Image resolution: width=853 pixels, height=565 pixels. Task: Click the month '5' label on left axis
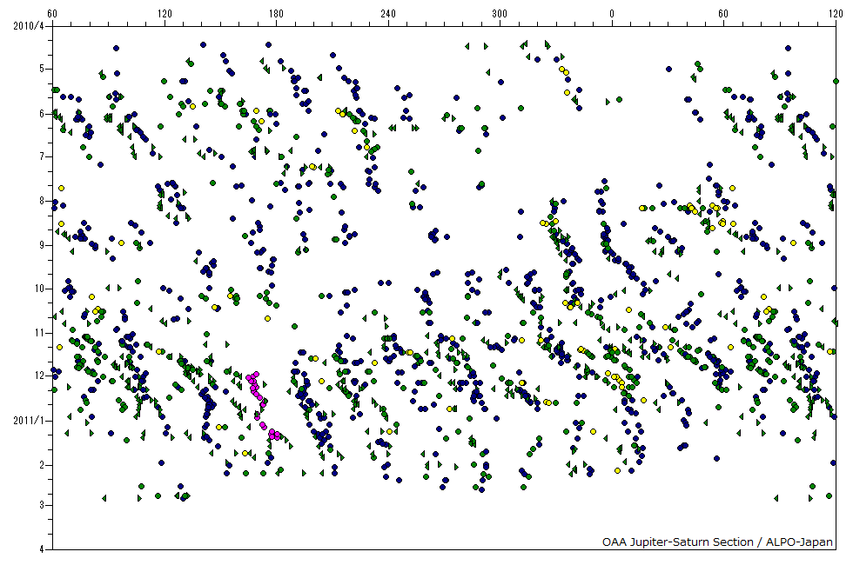pos(42,69)
